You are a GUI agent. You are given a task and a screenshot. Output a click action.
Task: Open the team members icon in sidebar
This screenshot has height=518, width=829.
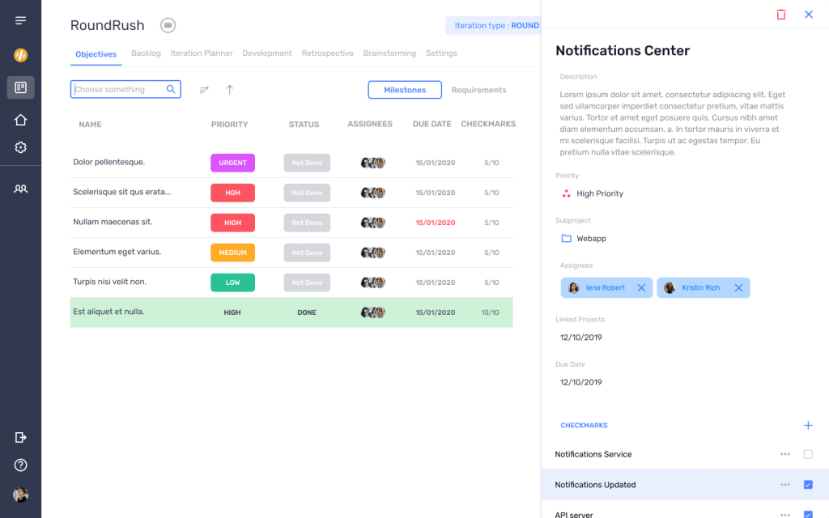[x=20, y=189]
